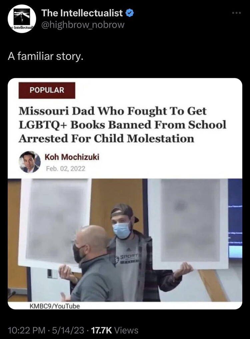This screenshot has width=250, height=339.
Task: Click the right blurred poster in photo
Action: point(188,224)
